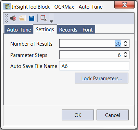The image size is (138, 130).
Task: Select the region selection tool icon
Action: (43, 18)
